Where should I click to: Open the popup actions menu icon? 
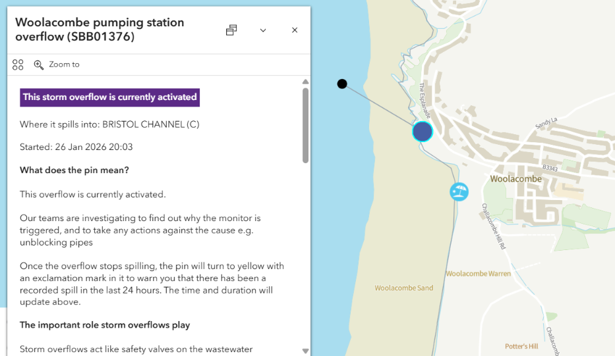[x=18, y=64]
